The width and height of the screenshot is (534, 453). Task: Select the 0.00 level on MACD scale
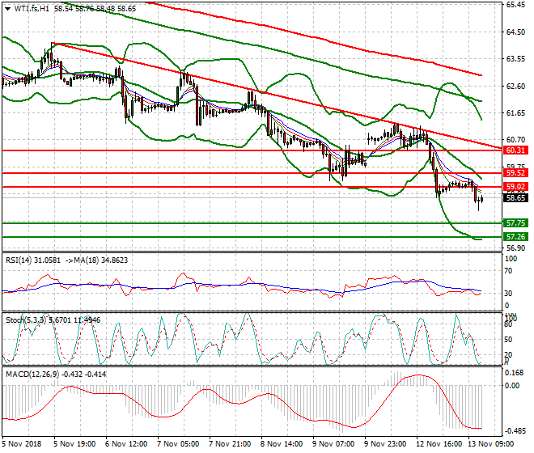tap(512, 386)
